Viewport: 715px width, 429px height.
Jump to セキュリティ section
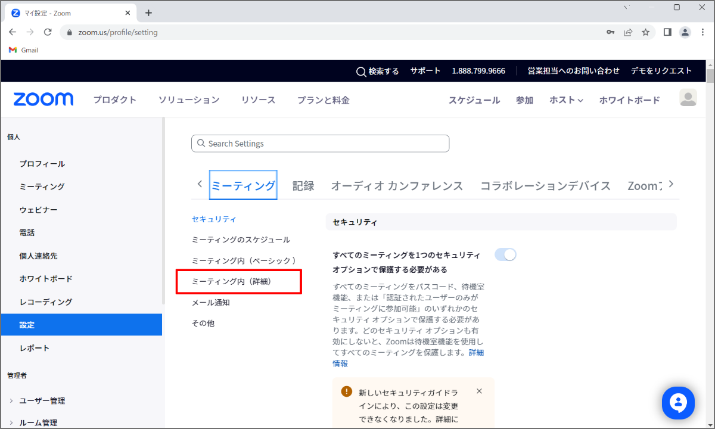(x=214, y=219)
